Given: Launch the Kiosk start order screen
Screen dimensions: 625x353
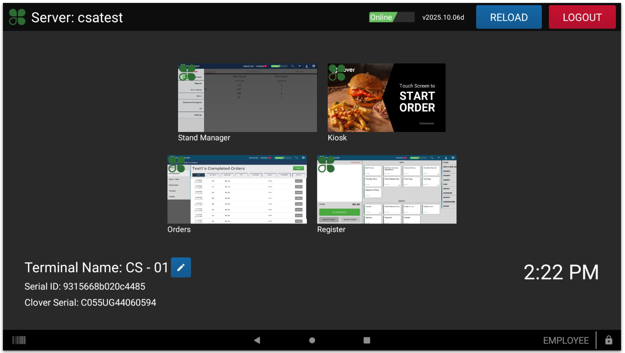Looking at the screenshot, I should 386,98.
